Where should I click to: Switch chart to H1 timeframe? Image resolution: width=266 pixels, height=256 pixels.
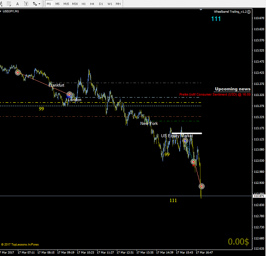[83, 4]
